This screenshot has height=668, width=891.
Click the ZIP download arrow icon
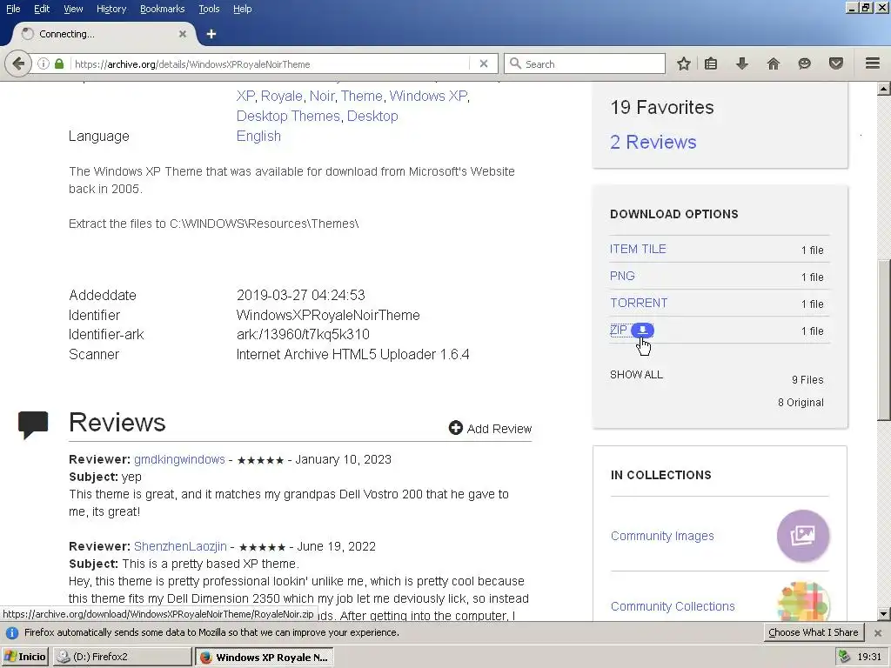click(x=643, y=330)
